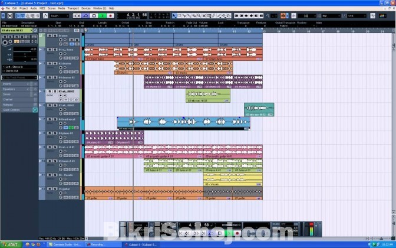
Task: Open Quick Controls section in Inspector
Action: coord(19,110)
